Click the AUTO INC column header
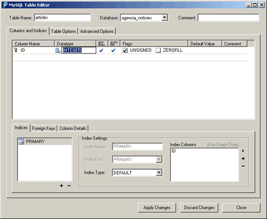This screenshot has width=267, height=219. click(x=114, y=44)
